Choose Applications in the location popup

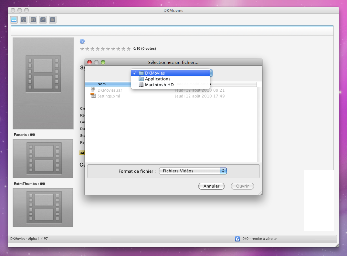[170, 79]
